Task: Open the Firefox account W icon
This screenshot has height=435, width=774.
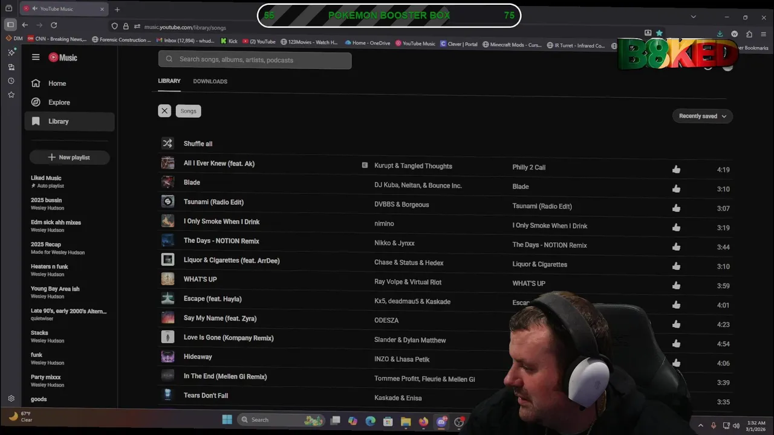Action: (734, 34)
